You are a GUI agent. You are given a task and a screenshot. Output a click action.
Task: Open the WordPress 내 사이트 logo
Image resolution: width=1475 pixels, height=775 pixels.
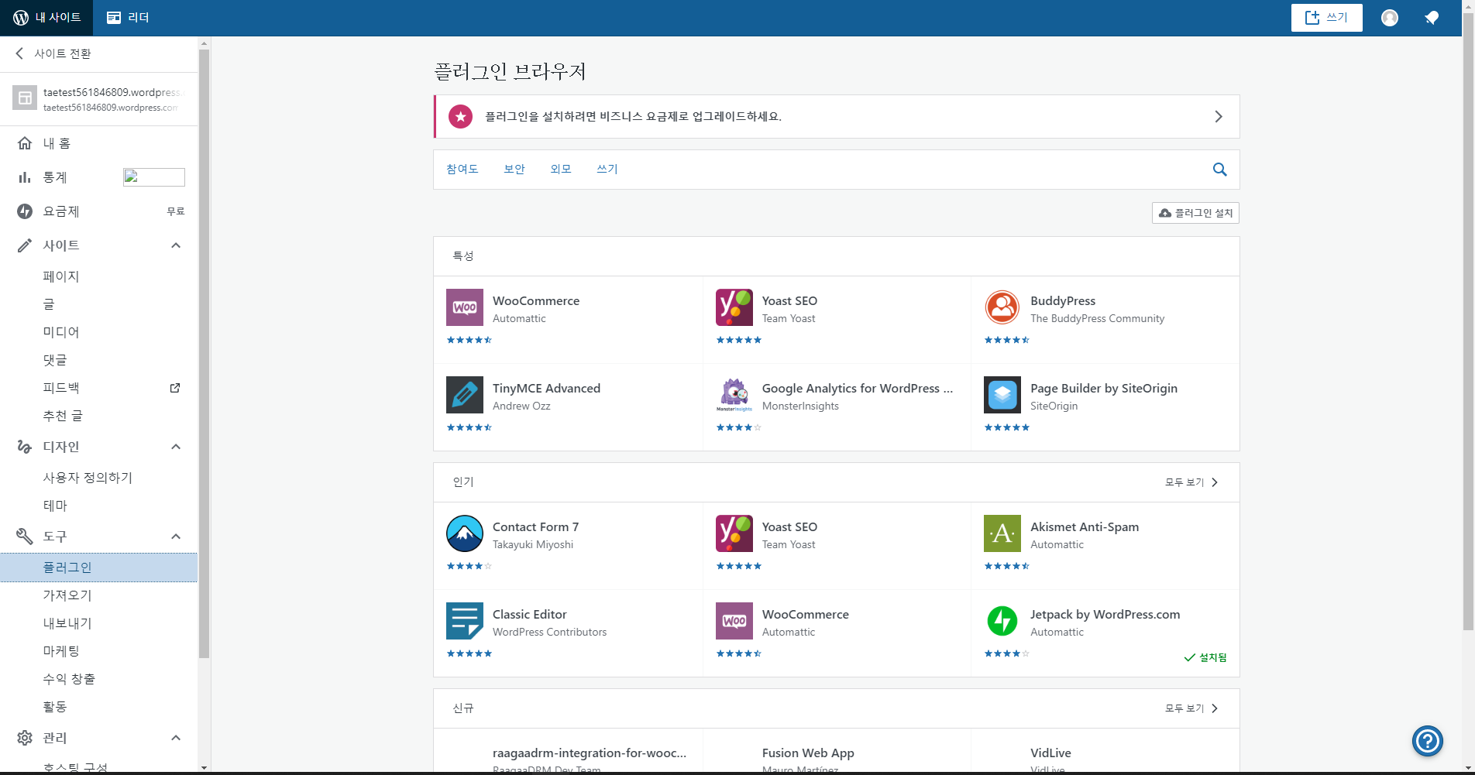click(46, 17)
